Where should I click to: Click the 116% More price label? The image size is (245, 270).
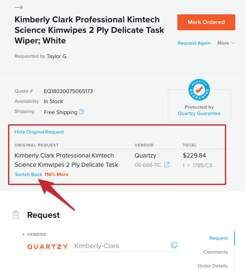(x=56, y=174)
